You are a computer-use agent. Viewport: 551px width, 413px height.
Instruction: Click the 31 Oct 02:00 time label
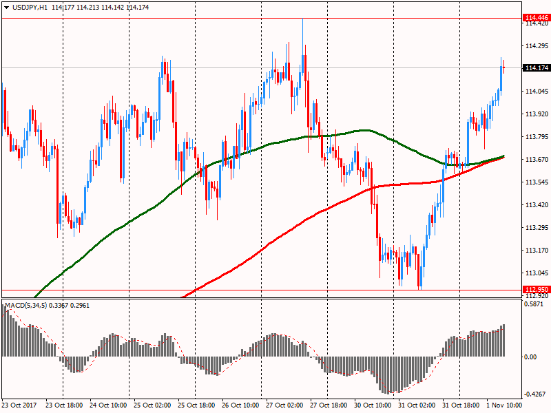[417, 405]
